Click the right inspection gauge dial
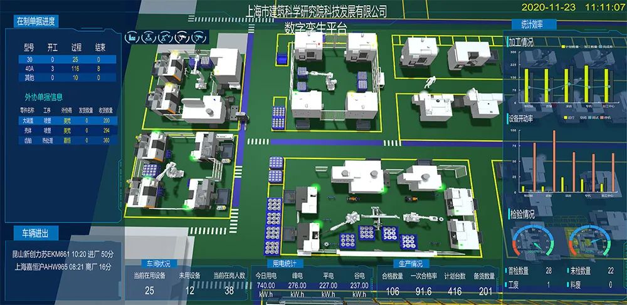 589,242
